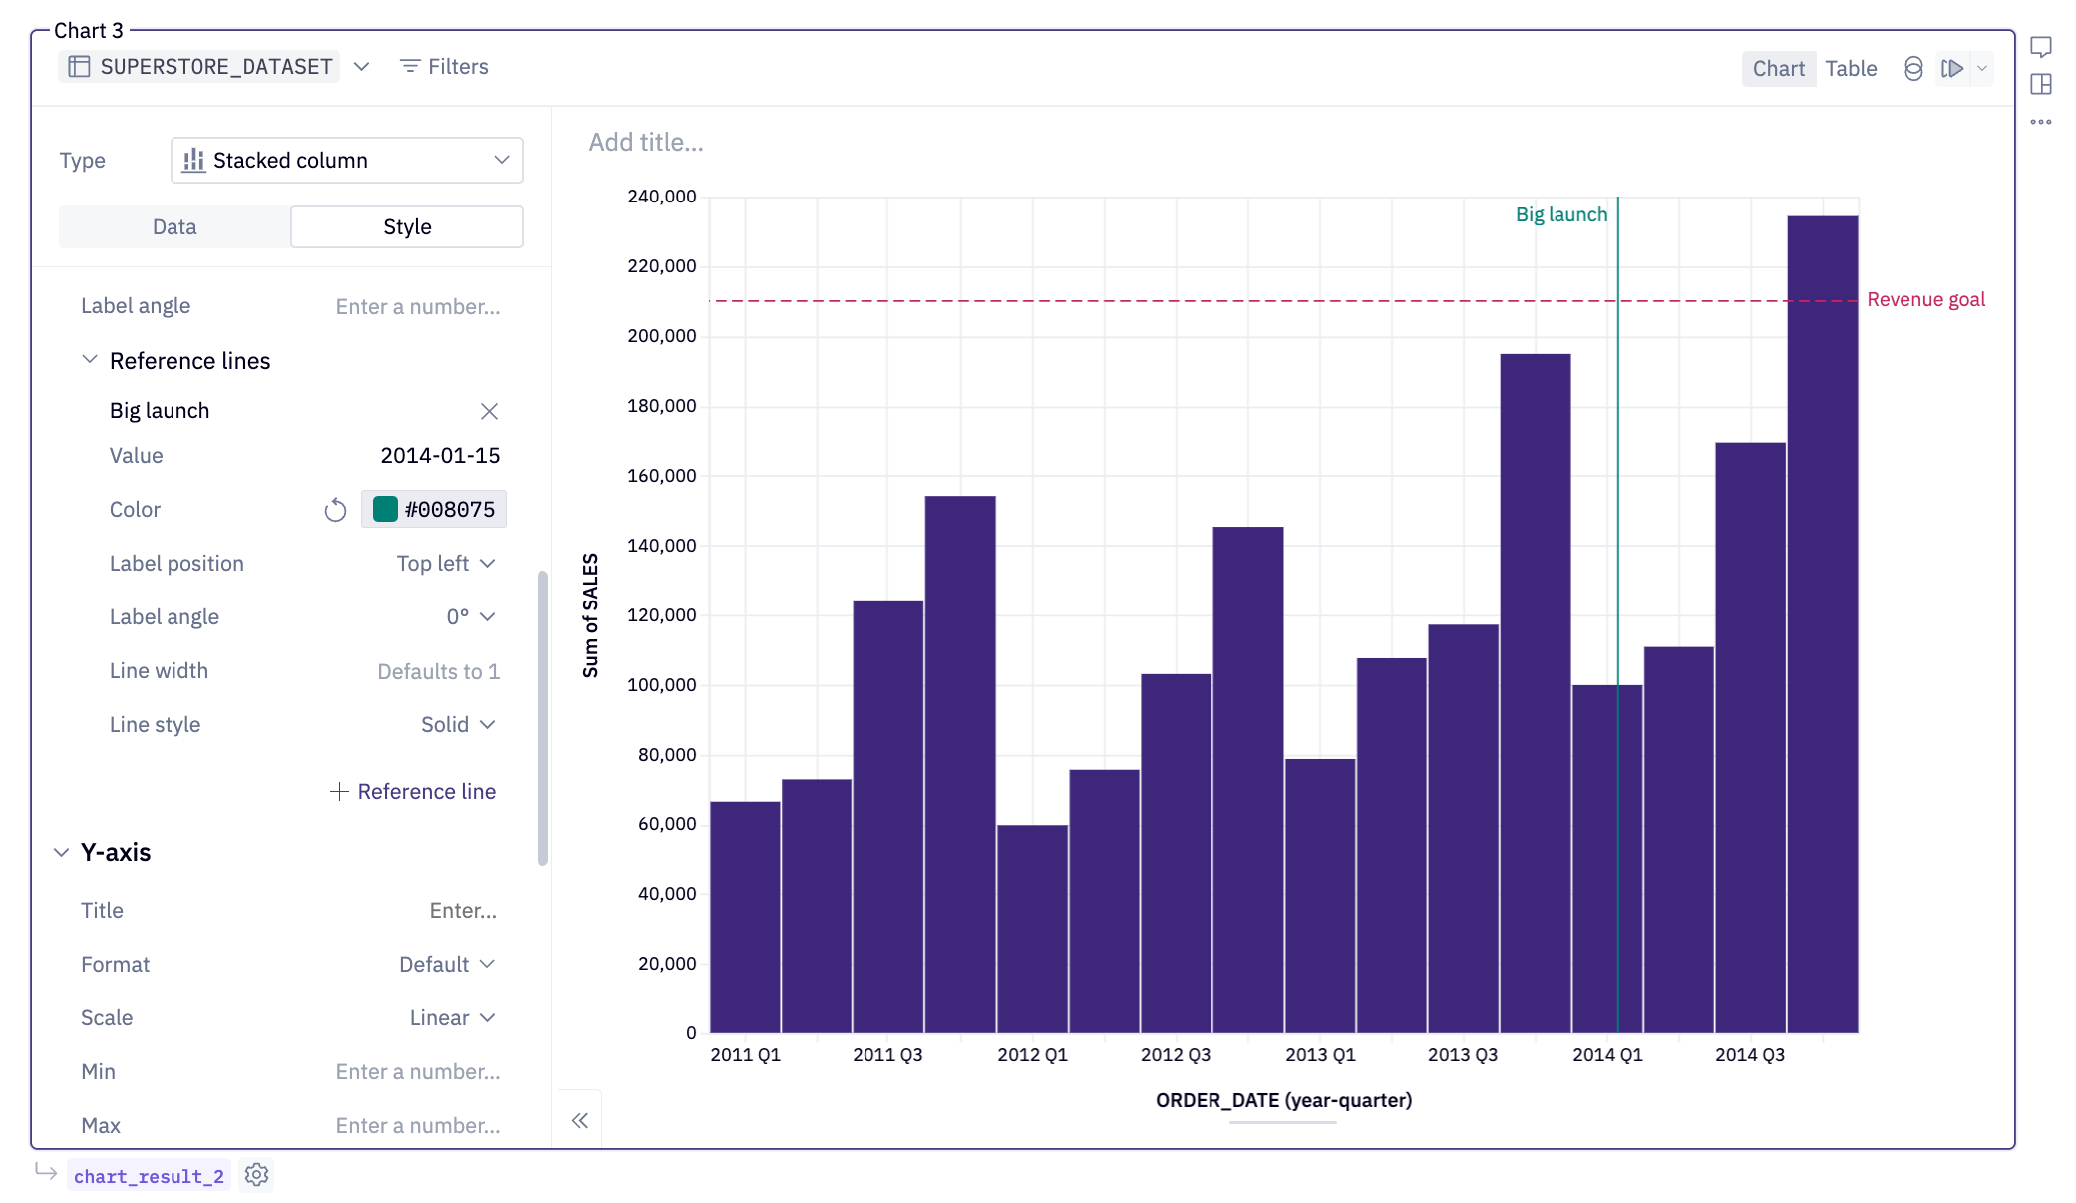
Task: Click the dataset table icon beside SUPERSTORE_DATASET
Action: 81,66
